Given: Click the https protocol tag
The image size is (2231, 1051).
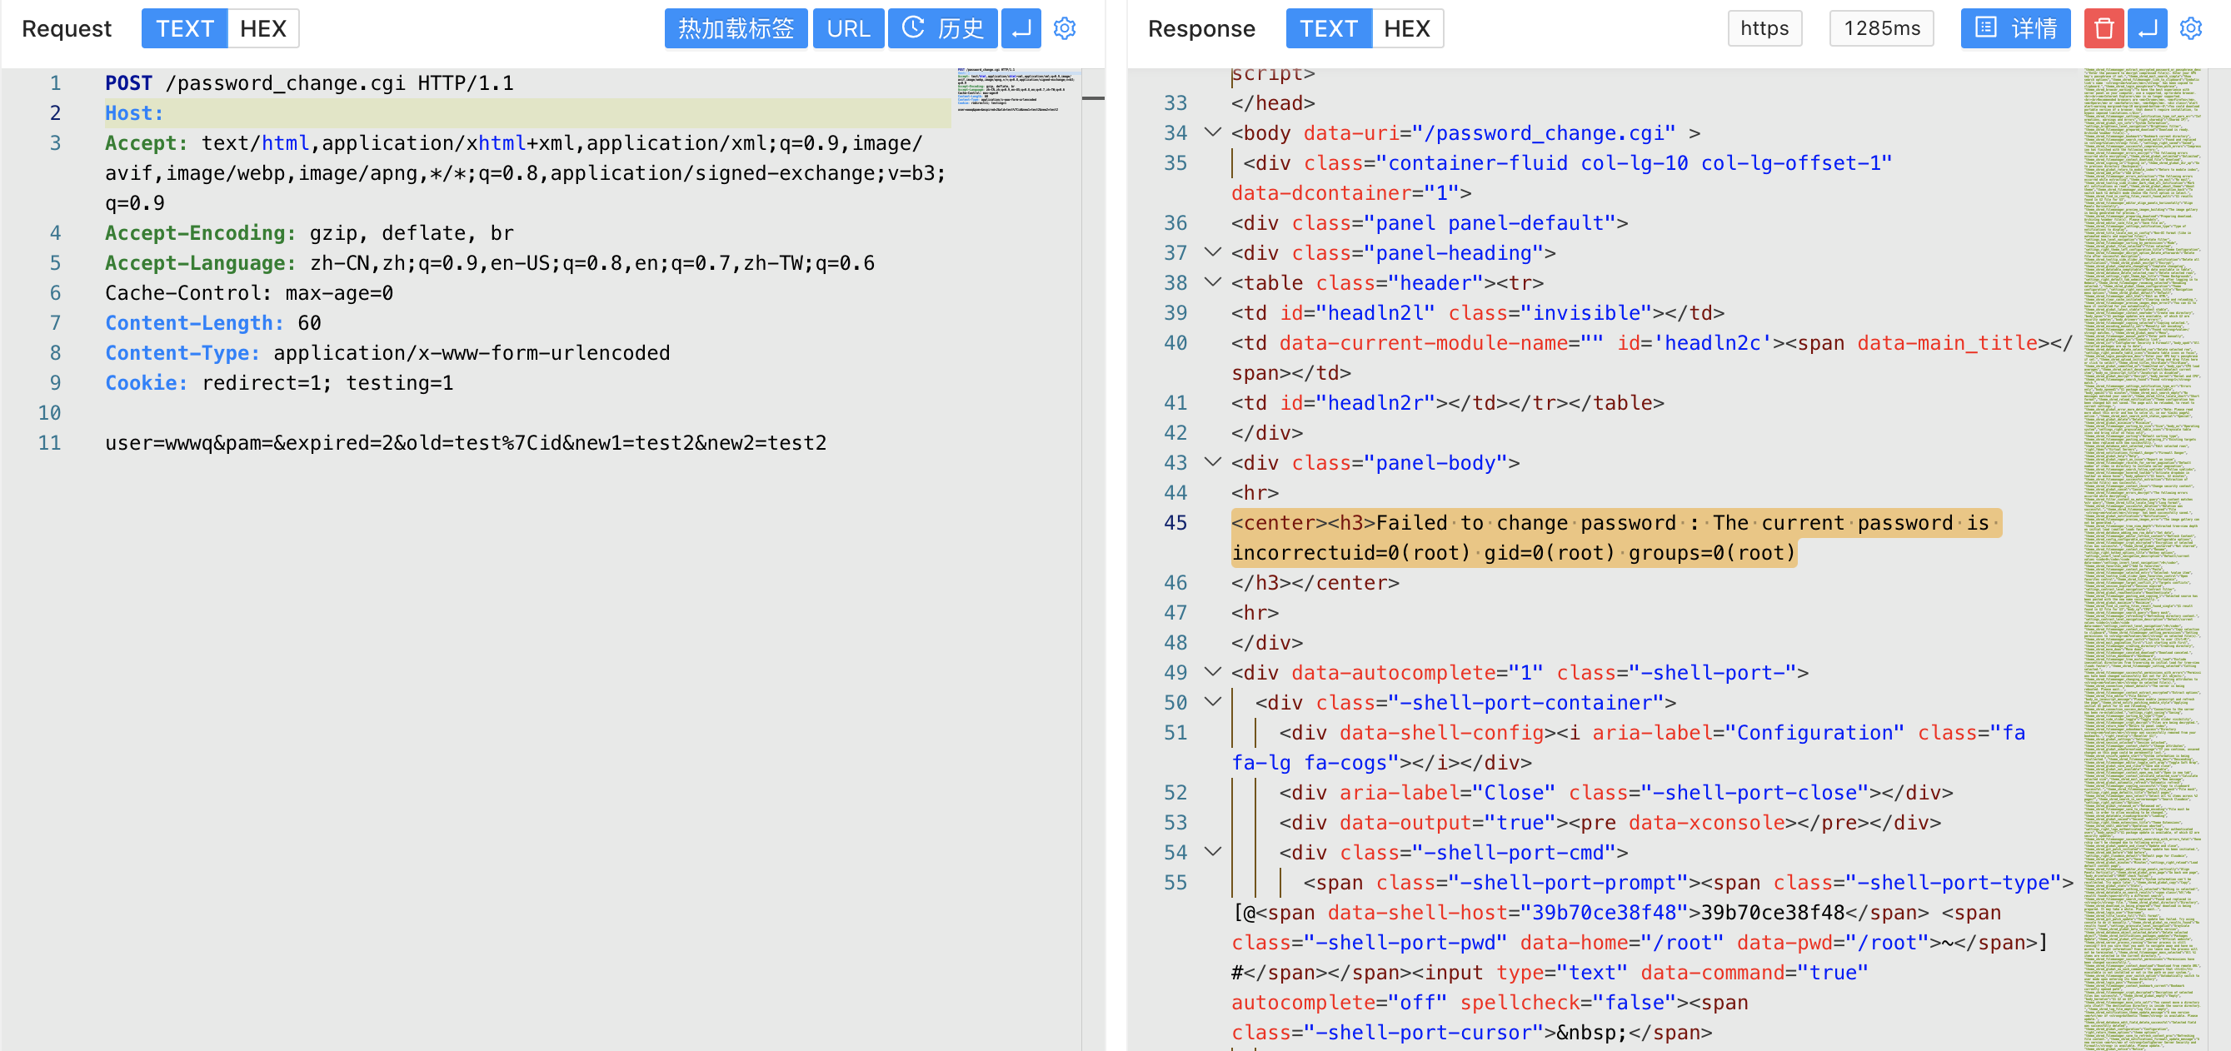Looking at the screenshot, I should (x=1764, y=28).
